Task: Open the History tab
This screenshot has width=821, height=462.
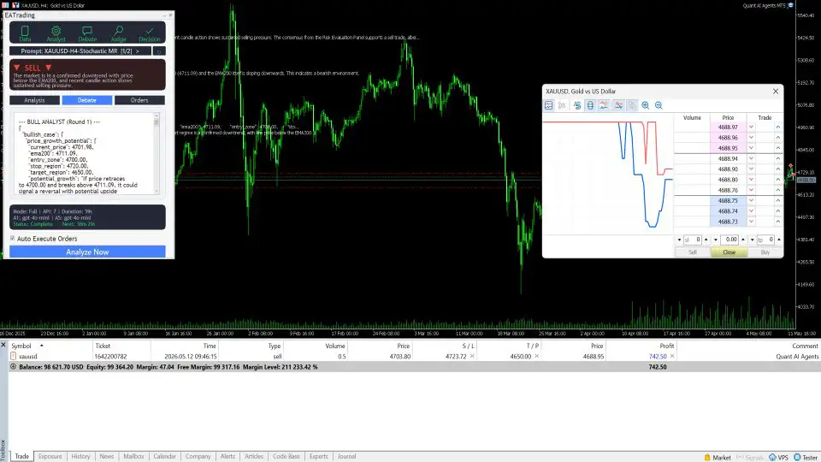Action: click(x=80, y=456)
